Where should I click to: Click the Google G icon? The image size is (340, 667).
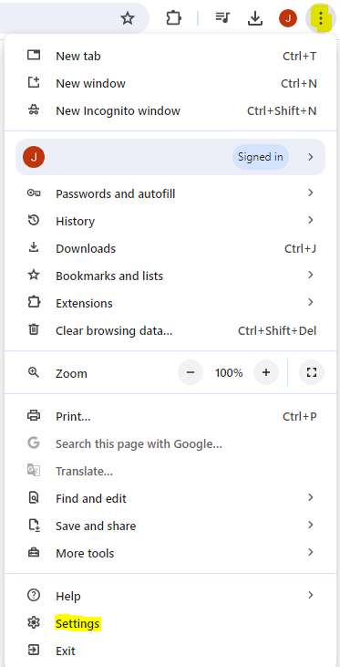(x=34, y=443)
